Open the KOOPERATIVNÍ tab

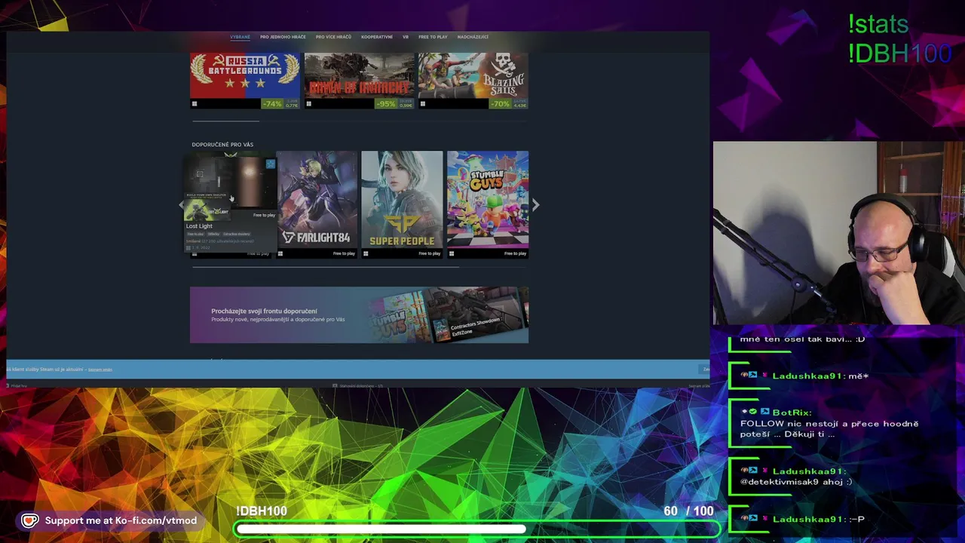coord(376,37)
